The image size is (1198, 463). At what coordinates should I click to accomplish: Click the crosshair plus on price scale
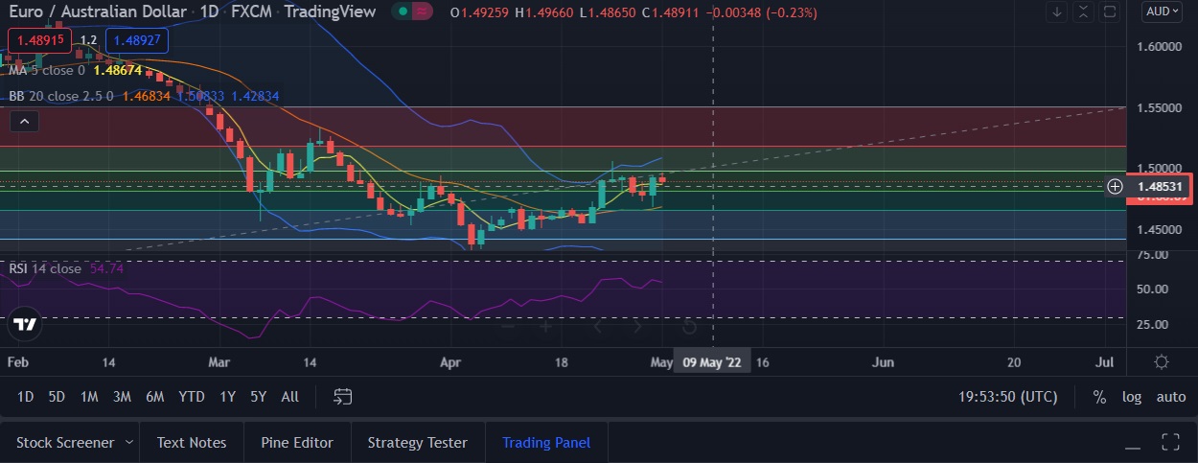point(1115,187)
